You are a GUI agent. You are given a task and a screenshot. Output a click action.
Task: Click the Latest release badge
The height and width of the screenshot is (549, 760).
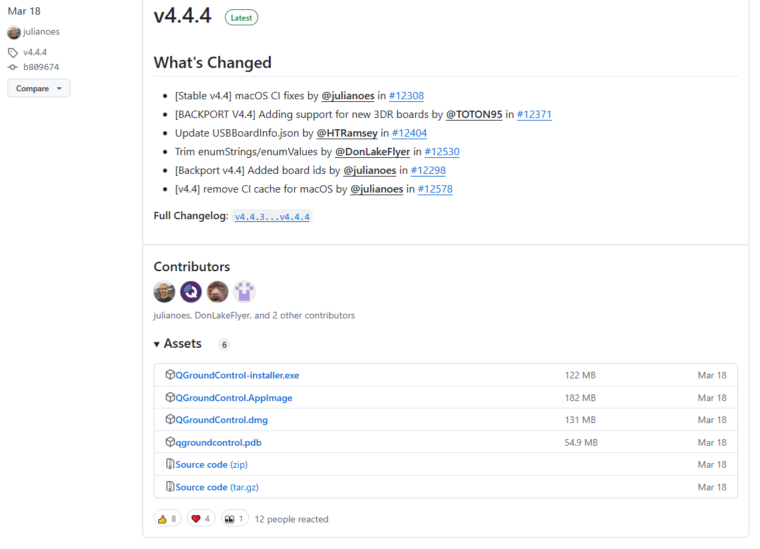[241, 17]
